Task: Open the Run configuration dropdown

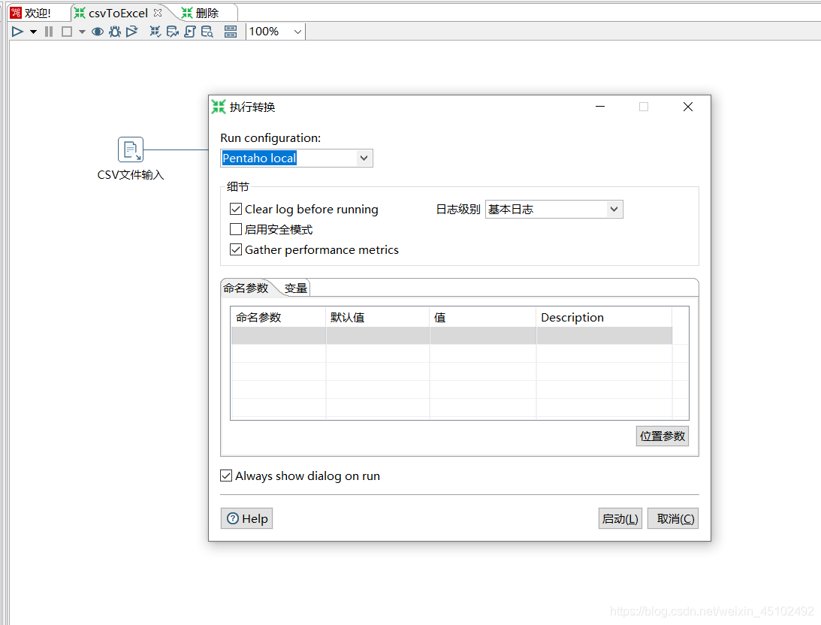Action: tap(364, 158)
